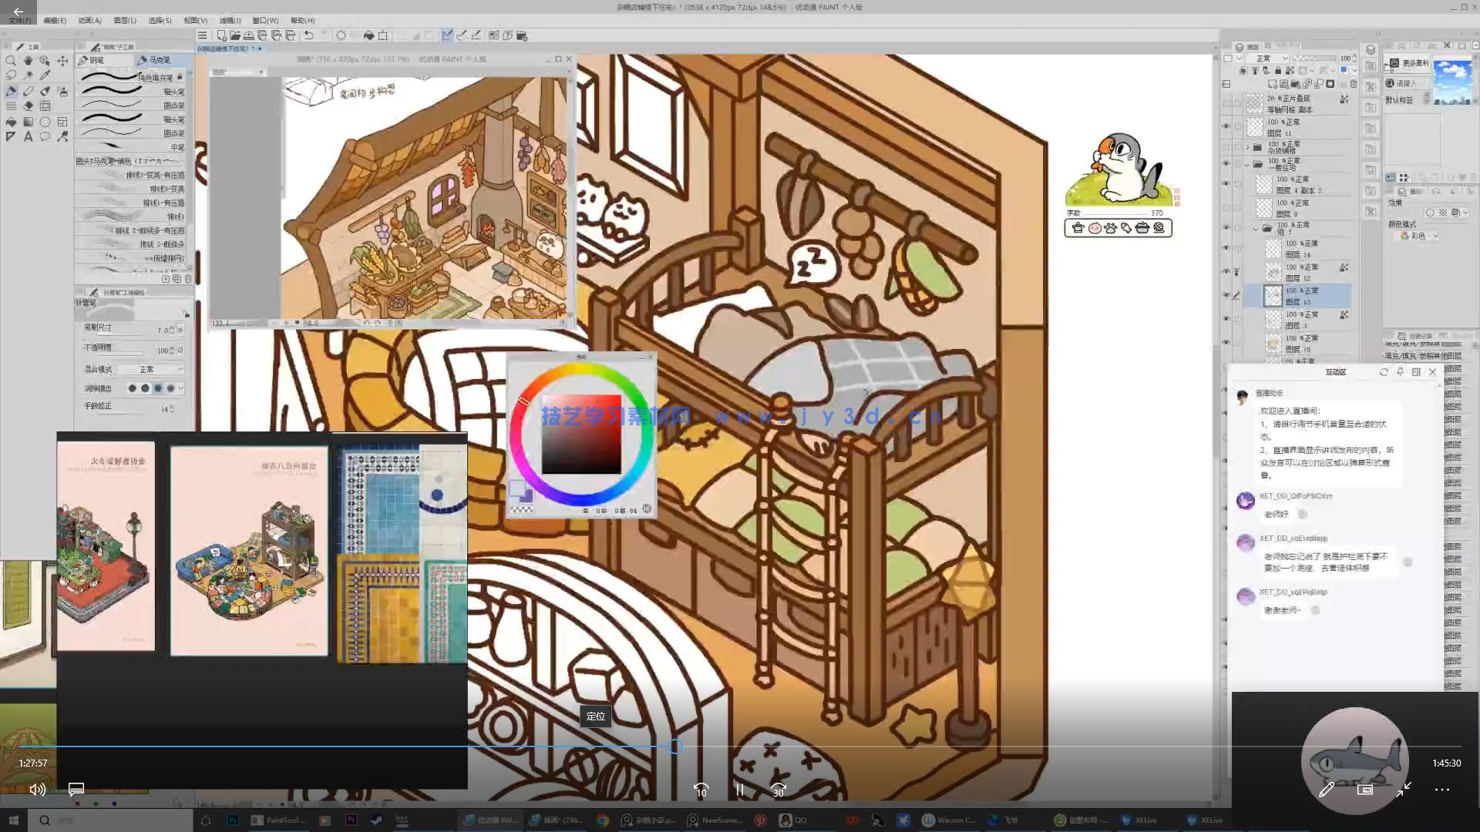Select the eraser tool
Screen dimensions: 1480x832
(28, 91)
